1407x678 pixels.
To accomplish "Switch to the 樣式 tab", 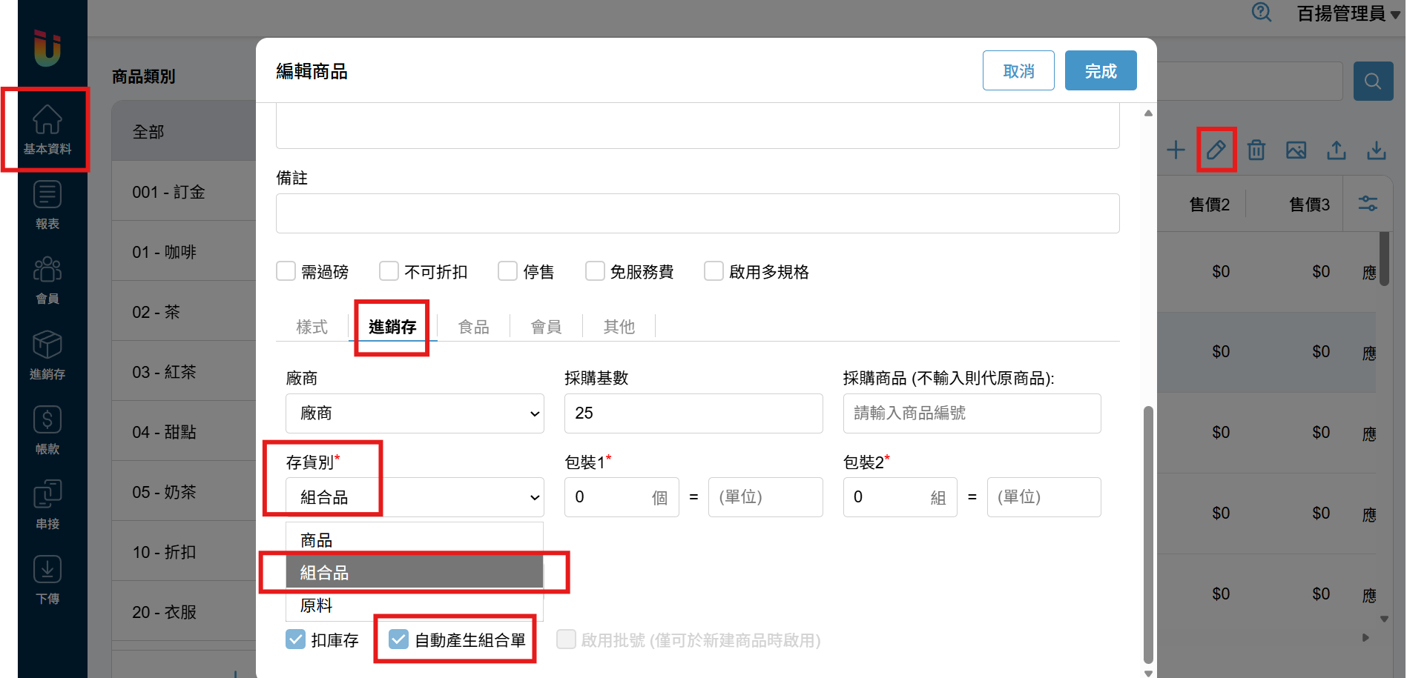I will pyautogui.click(x=312, y=327).
